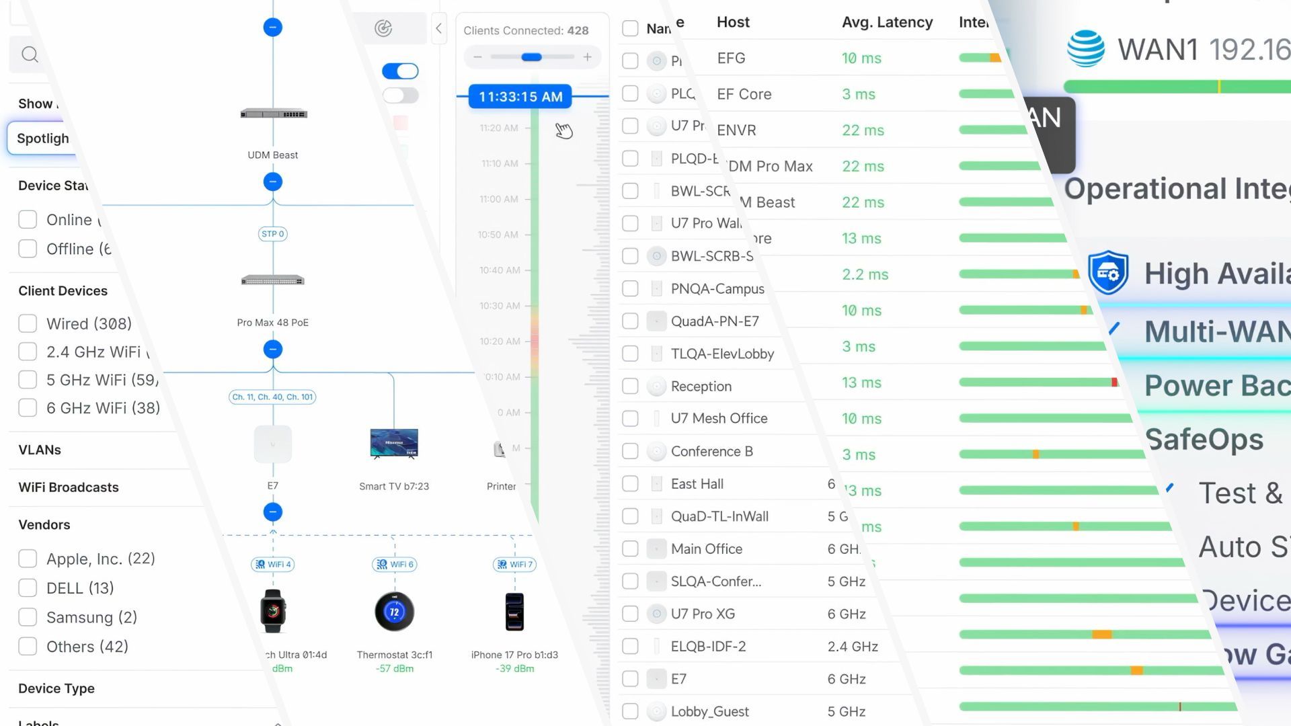Viewport: 1291px width, 726px height.
Task: Select the Smart TV b7:23 icon
Action: (394, 444)
